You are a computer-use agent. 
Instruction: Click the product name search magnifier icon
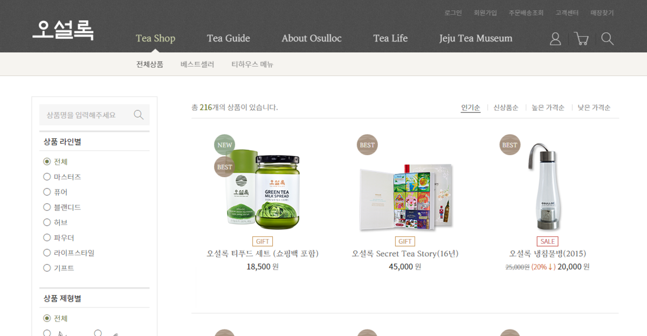click(x=139, y=115)
